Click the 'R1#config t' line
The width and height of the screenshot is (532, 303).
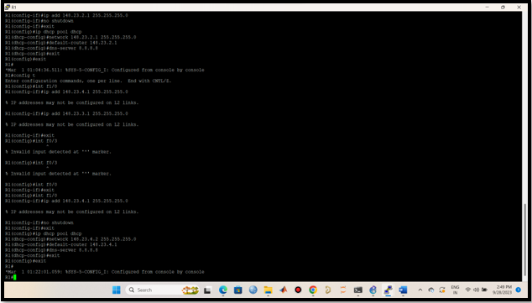pos(20,76)
